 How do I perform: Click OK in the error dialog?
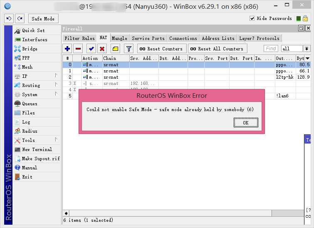246,123
